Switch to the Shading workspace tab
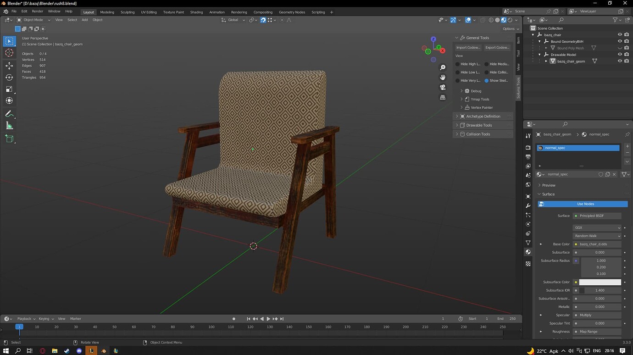 click(196, 12)
